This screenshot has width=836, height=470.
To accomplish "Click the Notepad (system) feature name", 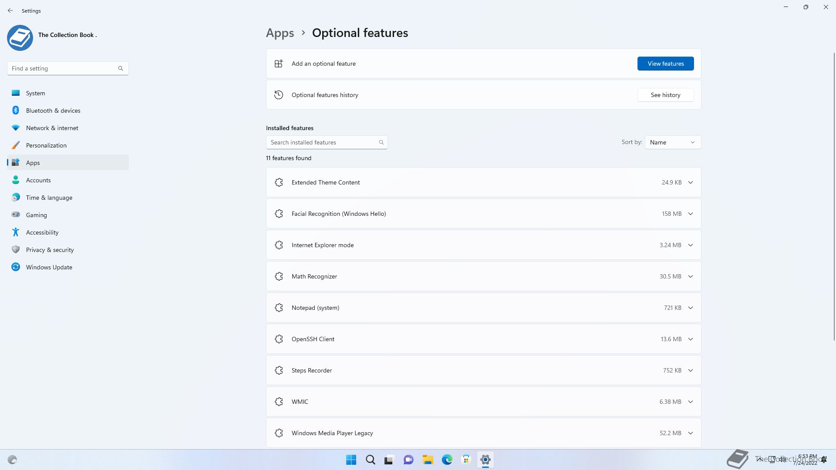I will tap(315, 308).
